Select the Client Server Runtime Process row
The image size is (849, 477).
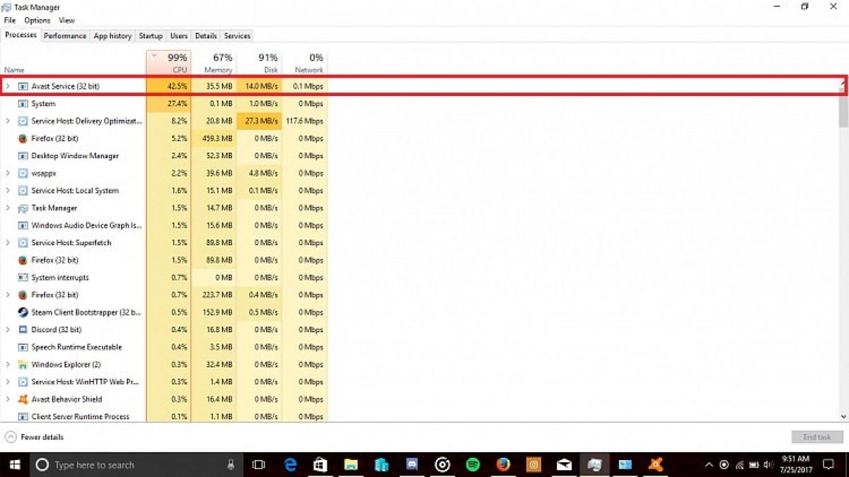(x=164, y=417)
